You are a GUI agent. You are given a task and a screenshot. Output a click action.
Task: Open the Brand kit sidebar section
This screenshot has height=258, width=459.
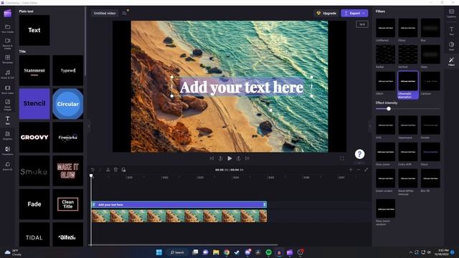pos(8,166)
